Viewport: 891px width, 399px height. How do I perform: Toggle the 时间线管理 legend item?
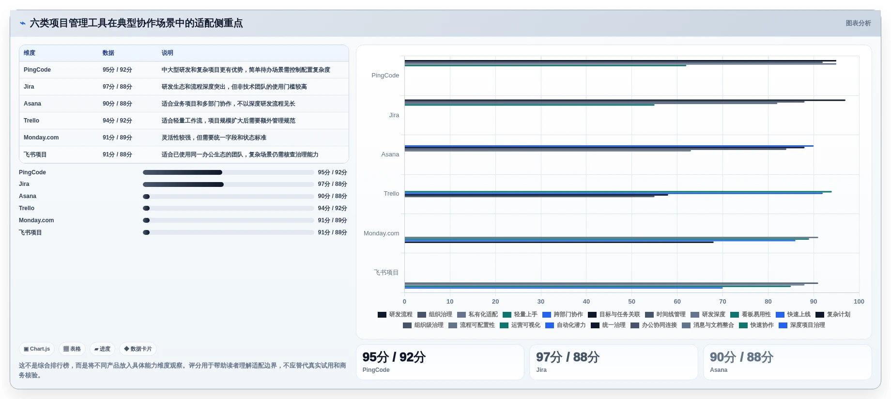pos(665,314)
